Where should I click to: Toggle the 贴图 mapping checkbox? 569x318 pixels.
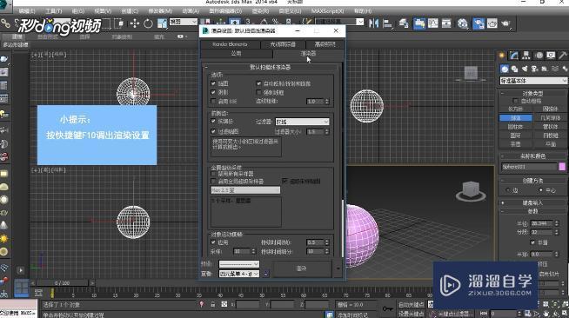tap(213, 83)
